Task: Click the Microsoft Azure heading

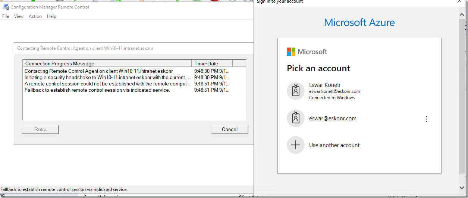Action: point(359,22)
